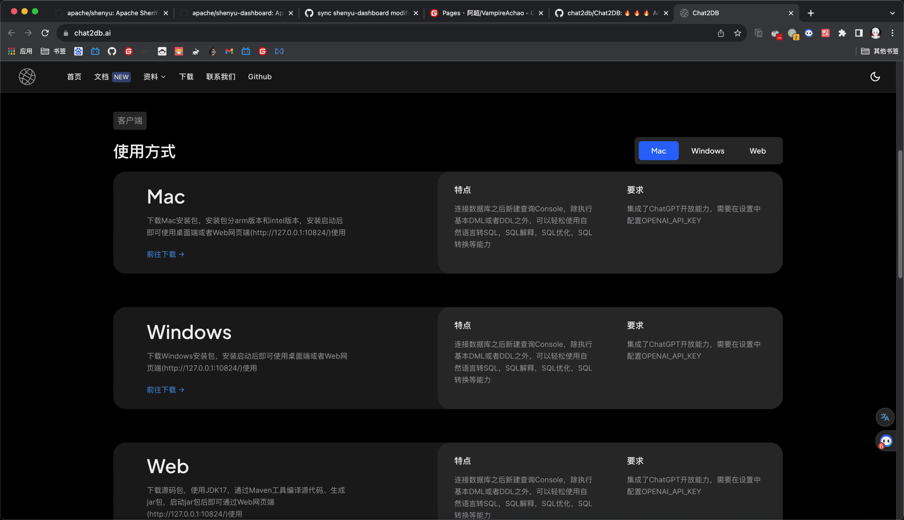Open the 下载 navigation item
Viewport: 904px width, 520px height.
pos(186,76)
